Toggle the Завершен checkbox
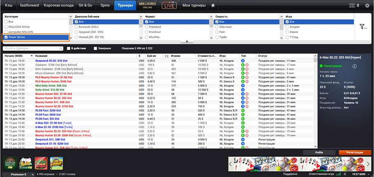 [95, 49]
